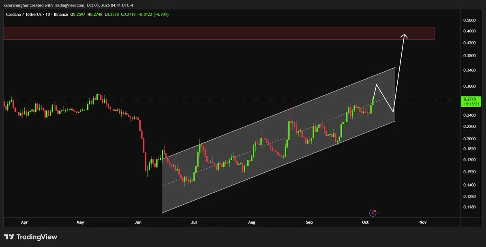Click the Cardano / TetherUS symbol name

pyautogui.click(x=24, y=15)
